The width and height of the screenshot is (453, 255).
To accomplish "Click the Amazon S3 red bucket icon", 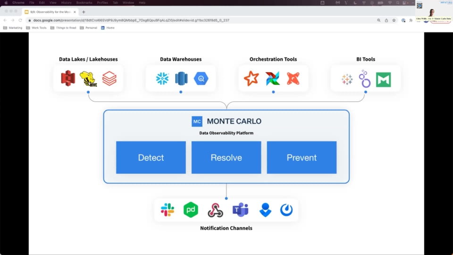I will [x=68, y=78].
